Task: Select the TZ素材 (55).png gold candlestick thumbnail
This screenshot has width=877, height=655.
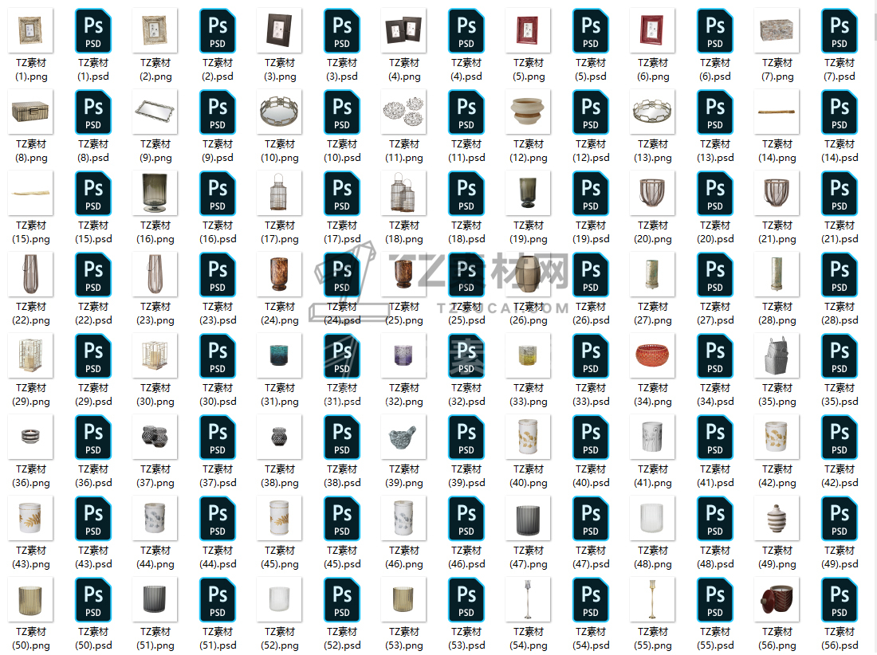Action: pyautogui.click(x=653, y=600)
